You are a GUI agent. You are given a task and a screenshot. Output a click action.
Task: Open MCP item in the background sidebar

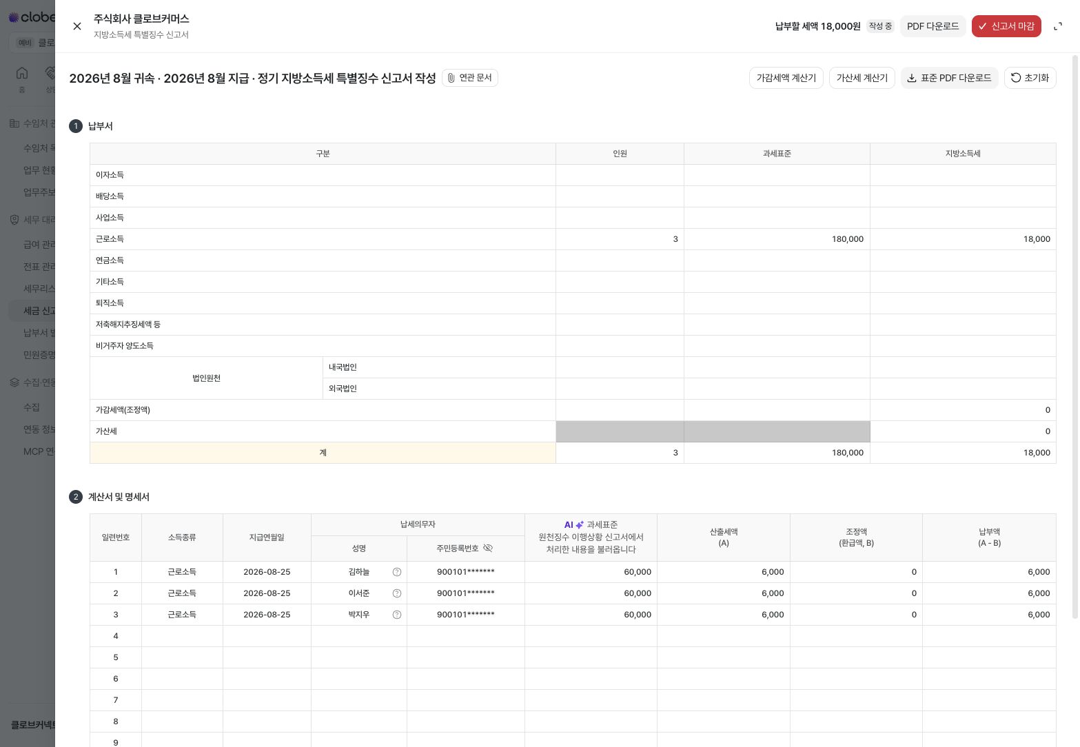pos(32,451)
